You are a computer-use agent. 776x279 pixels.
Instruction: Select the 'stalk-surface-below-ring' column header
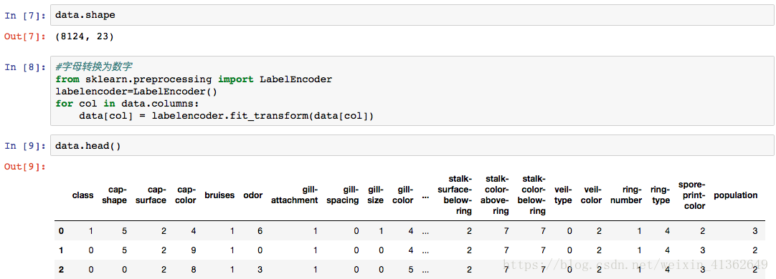pyautogui.click(x=458, y=195)
